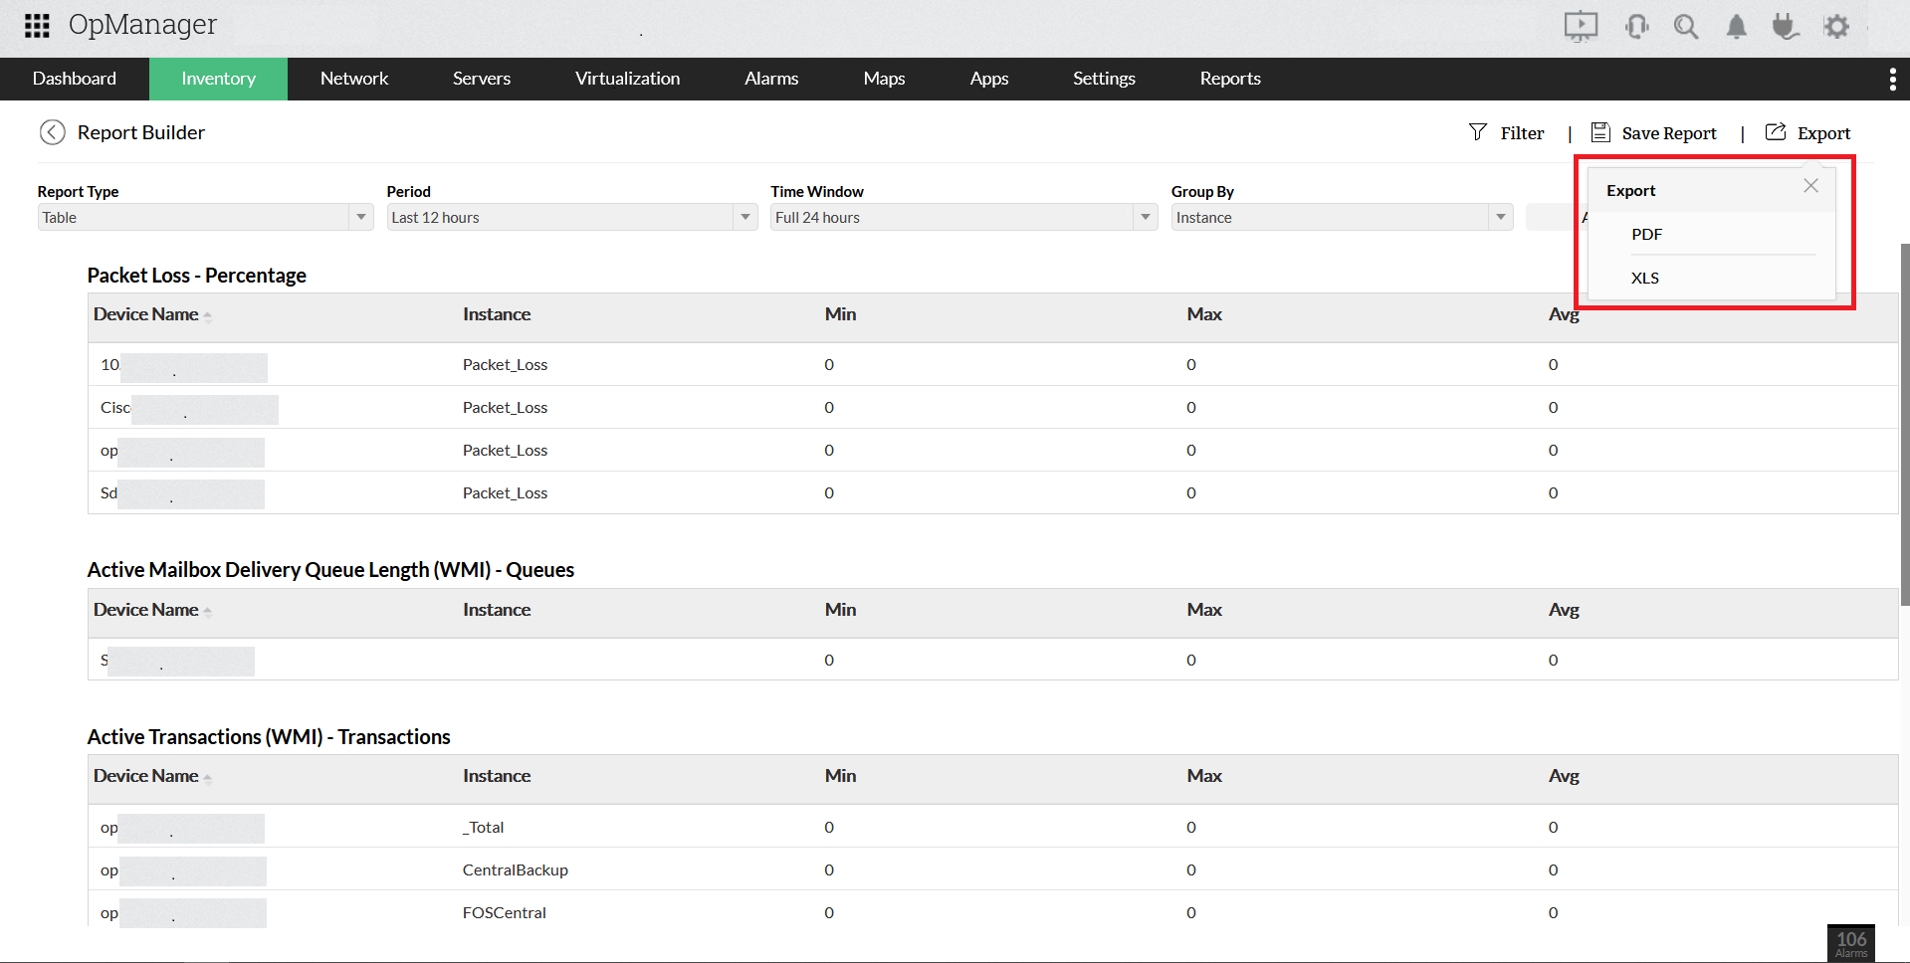Click the search magnifier icon

tap(1685, 27)
